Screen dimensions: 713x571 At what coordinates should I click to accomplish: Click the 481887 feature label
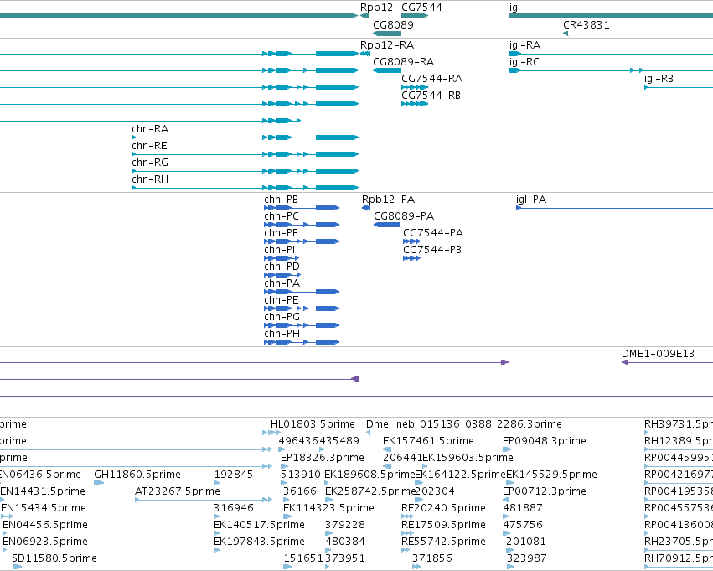523,508
